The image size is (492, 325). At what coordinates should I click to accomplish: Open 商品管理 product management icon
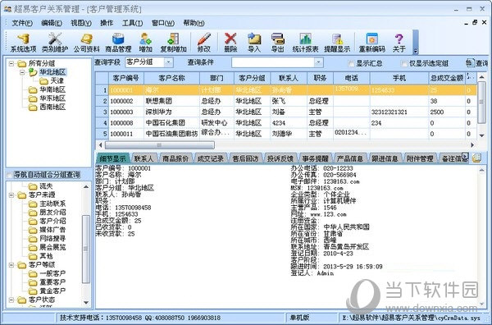118,43
